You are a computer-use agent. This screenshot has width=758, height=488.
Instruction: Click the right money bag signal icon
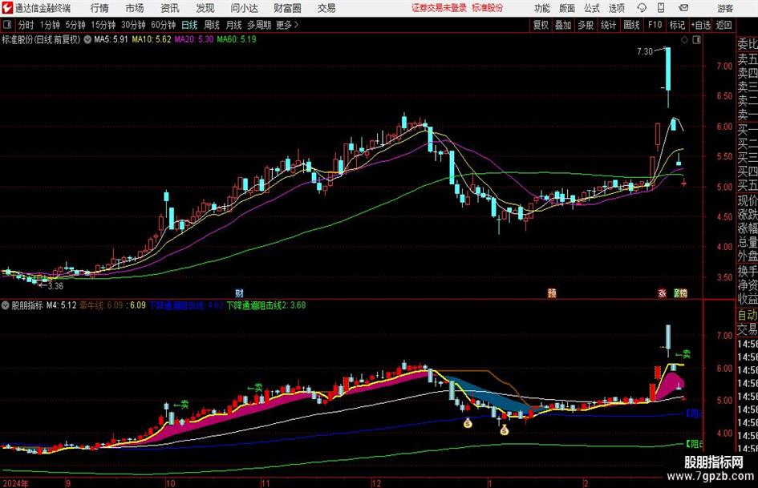point(505,430)
